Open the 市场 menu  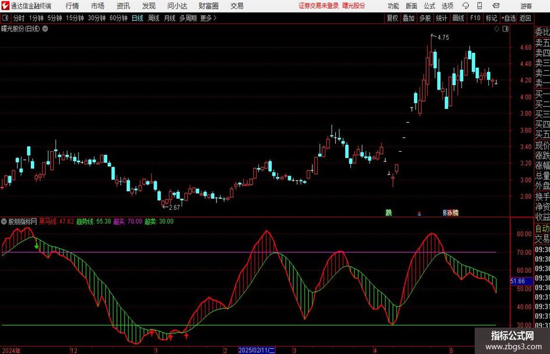[x=98, y=6]
